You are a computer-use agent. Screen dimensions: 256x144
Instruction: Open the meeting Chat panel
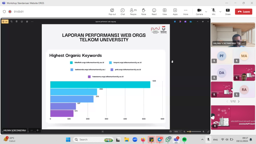pos(122,12)
